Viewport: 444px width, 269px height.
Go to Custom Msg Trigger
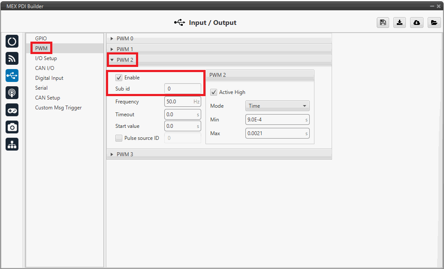[58, 108]
